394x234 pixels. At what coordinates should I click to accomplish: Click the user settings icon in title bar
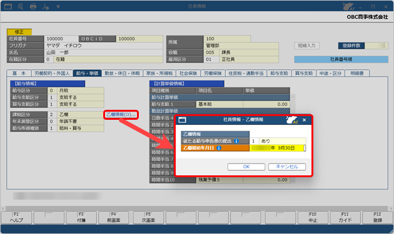coord(46,6)
